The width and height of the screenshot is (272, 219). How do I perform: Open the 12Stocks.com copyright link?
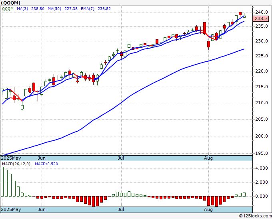(255, 216)
